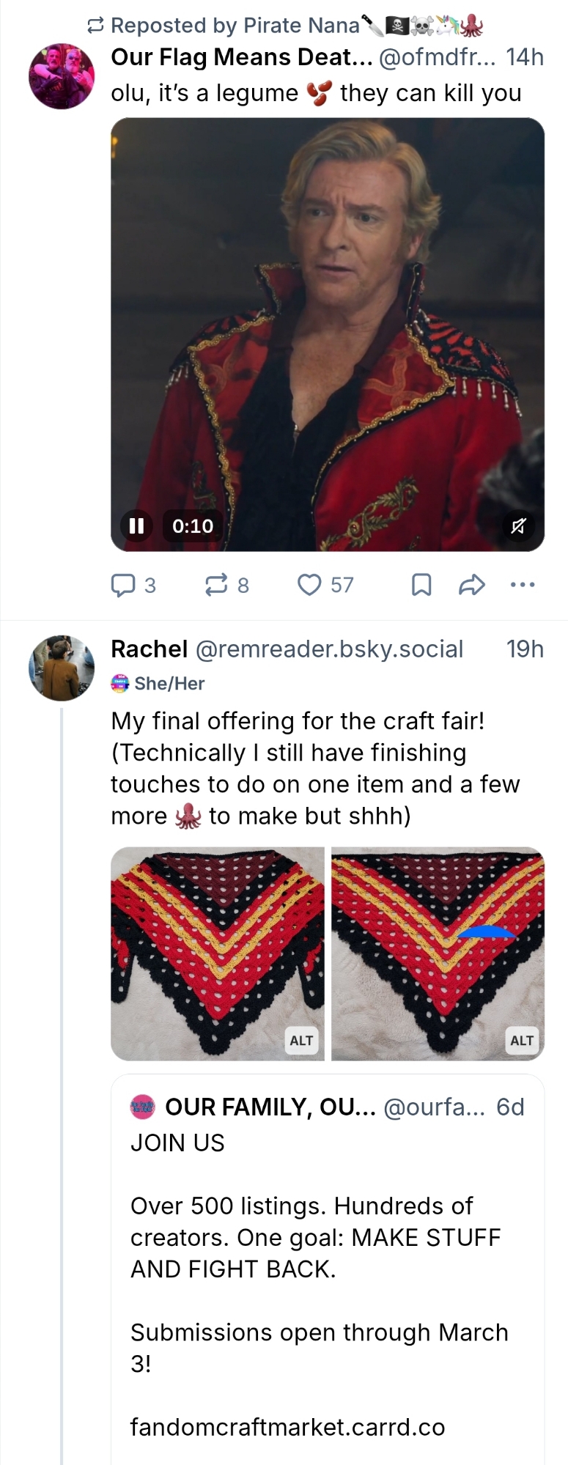Click the Reposted by Pirate Nana label
The width and height of the screenshot is (568, 1465).
coord(235,26)
